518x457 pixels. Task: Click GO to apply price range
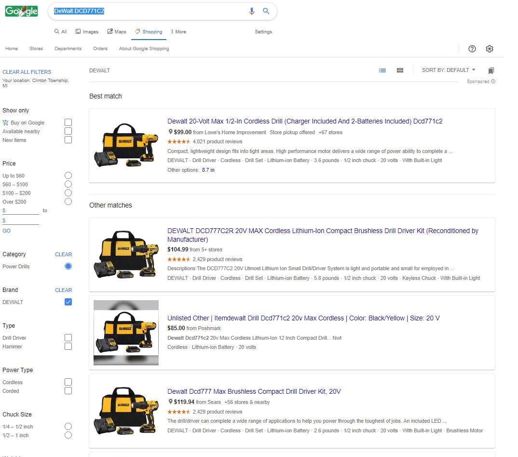click(6, 231)
